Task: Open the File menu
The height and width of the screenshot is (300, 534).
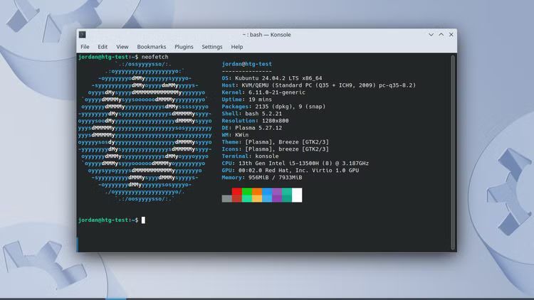Action: tap(85, 47)
